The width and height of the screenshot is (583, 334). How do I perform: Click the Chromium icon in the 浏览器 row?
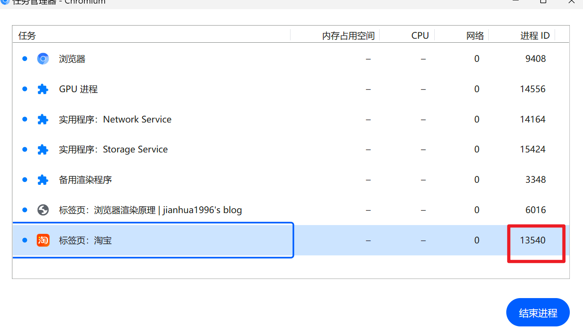coord(43,59)
